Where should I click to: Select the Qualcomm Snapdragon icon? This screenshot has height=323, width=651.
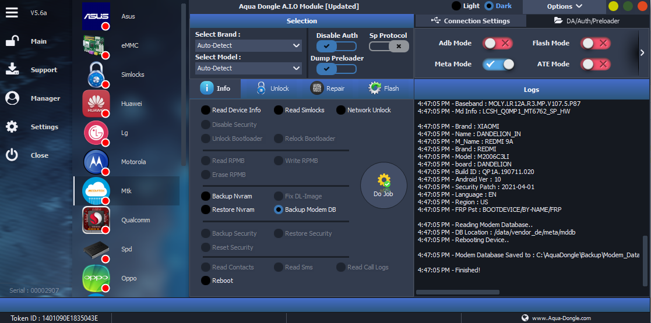point(96,220)
